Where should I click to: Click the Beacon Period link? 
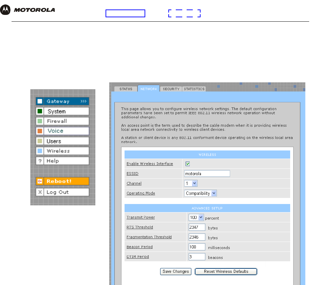click(139, 247)
